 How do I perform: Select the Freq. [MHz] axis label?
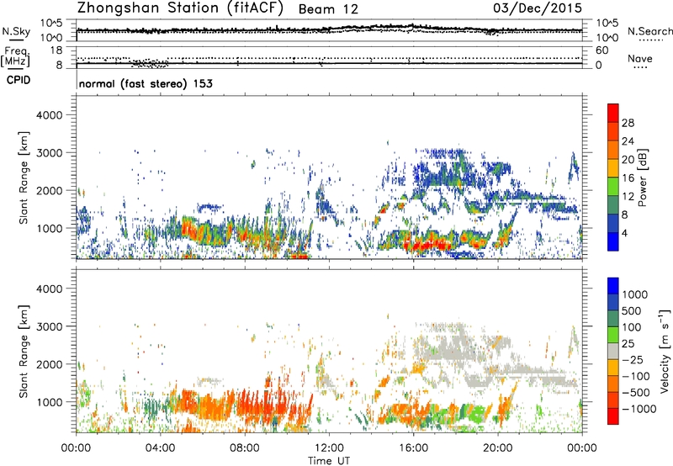point(15,57)
